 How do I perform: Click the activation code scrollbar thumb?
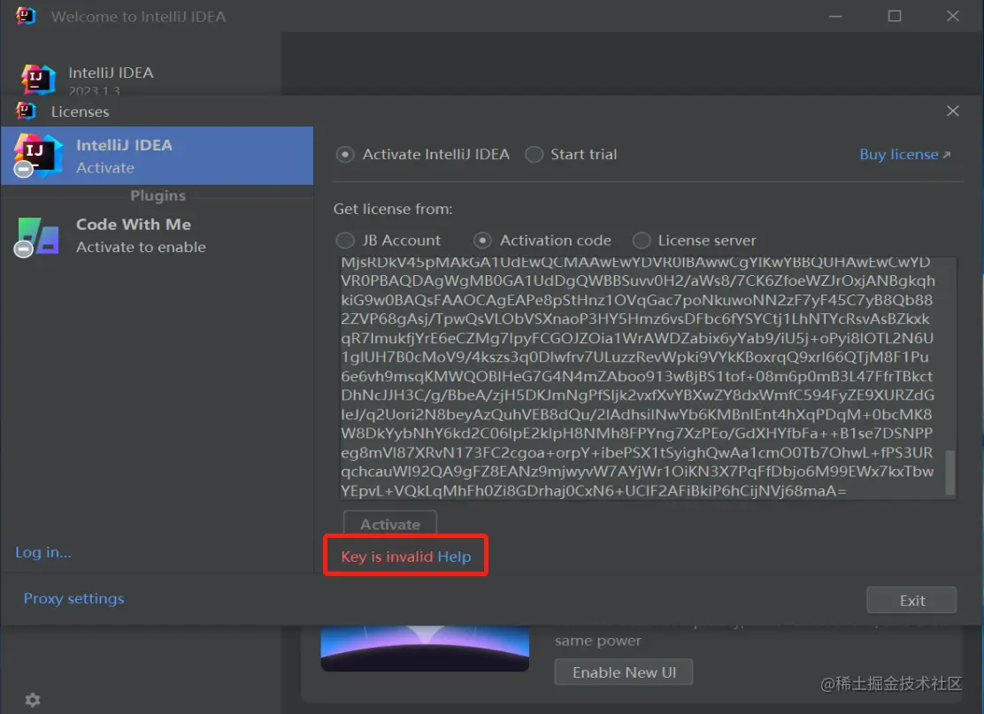pyautogui.click(x=950, y=472)
